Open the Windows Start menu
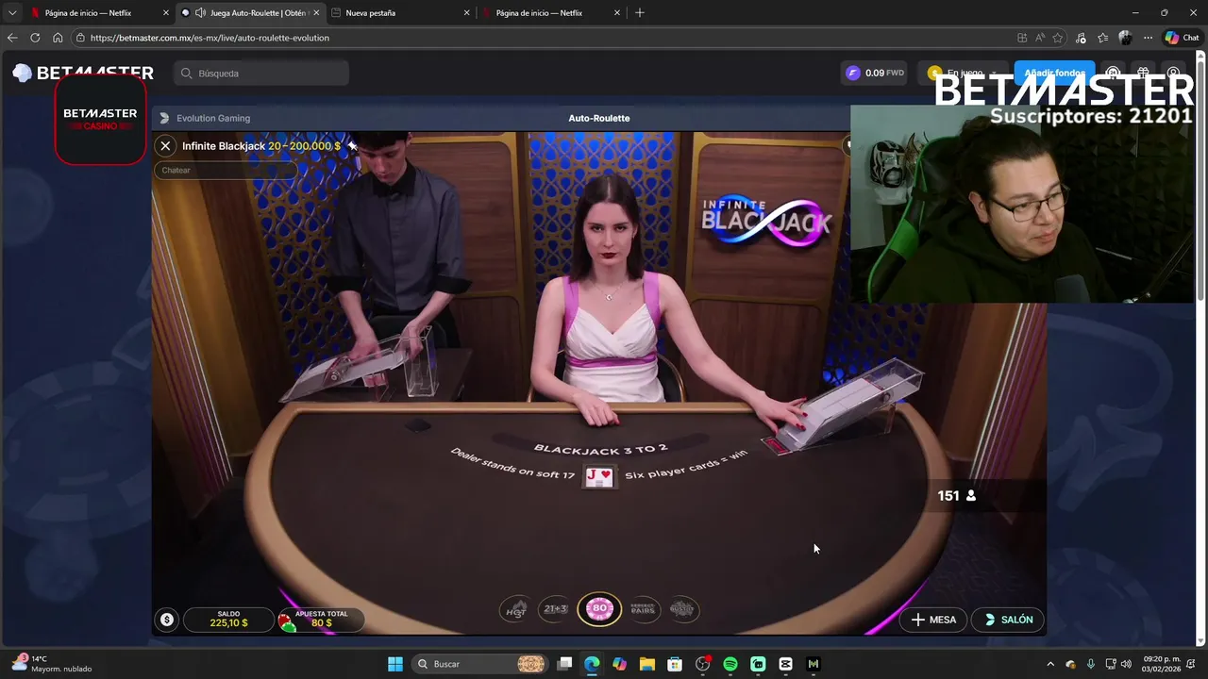The image size is (1208, 679). [395, 664]
